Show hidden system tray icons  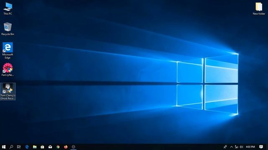pyautogui.click(x=232, y=147)
